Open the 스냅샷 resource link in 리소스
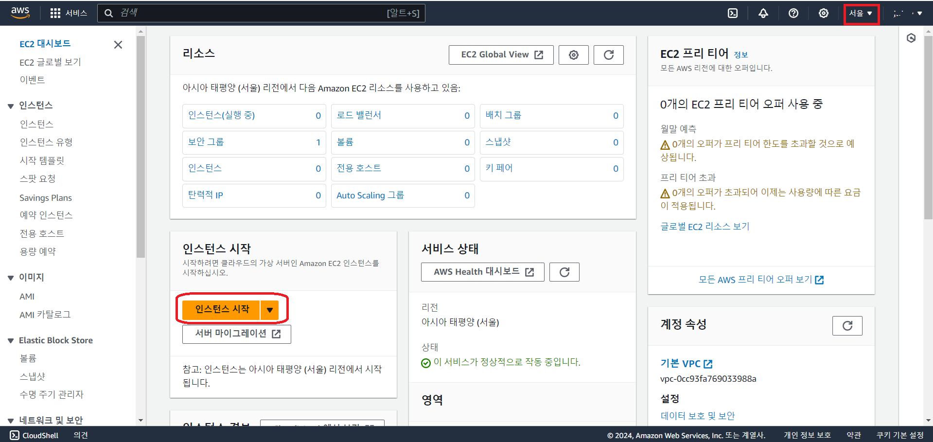 (x=498, y=142)
